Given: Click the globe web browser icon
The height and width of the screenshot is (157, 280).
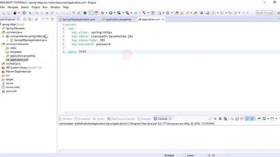Looking at the screenshot, I should pos(201,13).
